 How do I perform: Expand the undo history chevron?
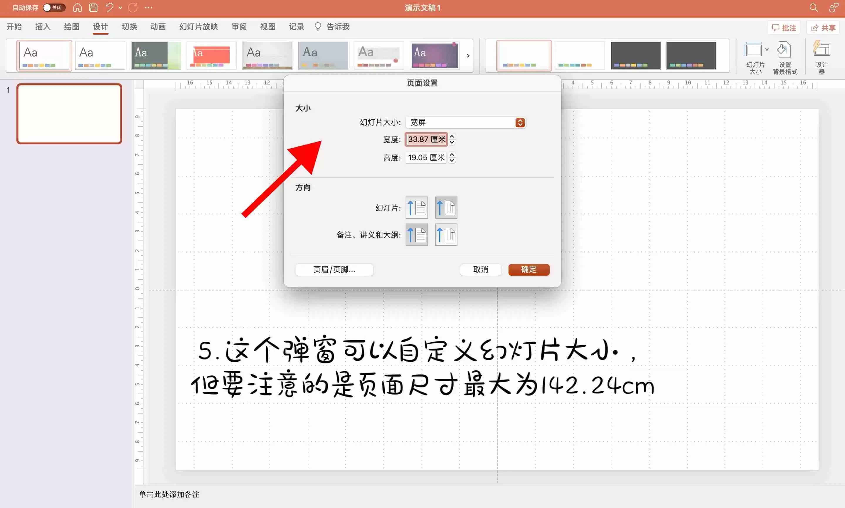[119, 7]
